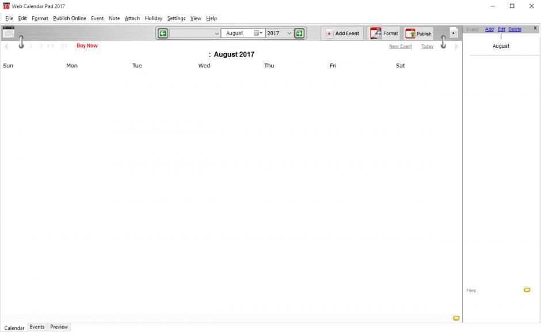Click the Sun column header
This screenshot has height=332, width=541.
(x=8, y=66)
